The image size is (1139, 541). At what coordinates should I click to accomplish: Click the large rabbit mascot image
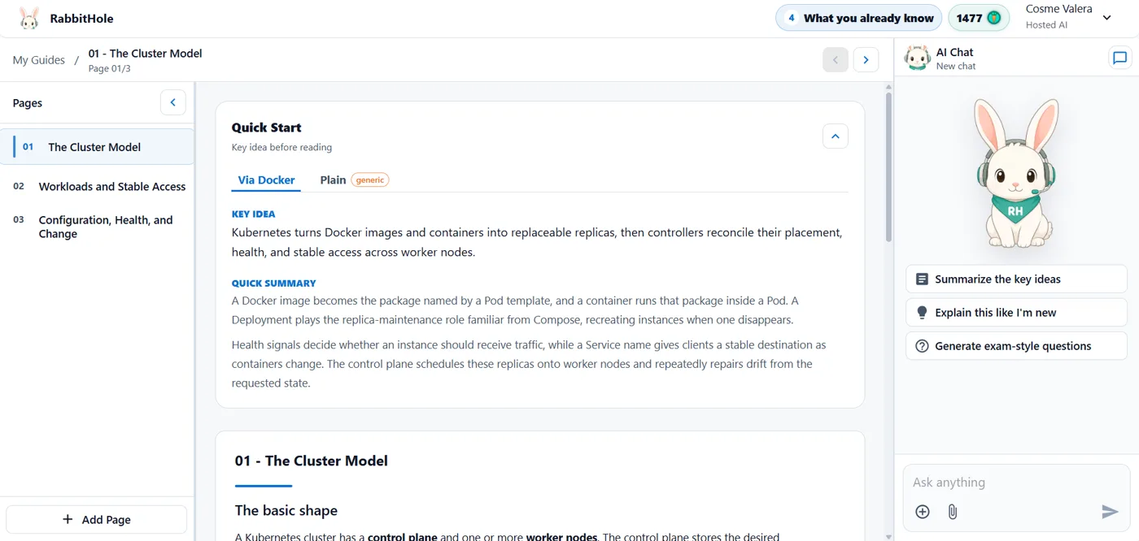pyautogui.click(x=1015, y=172)
